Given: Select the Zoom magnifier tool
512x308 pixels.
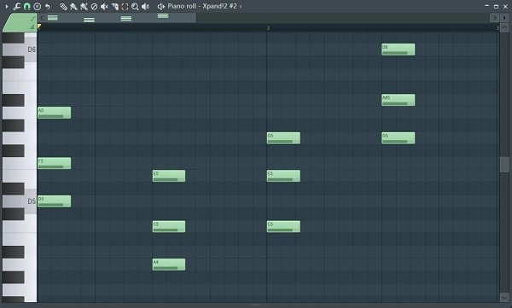Looking at the screenshot, I should 135,6.
